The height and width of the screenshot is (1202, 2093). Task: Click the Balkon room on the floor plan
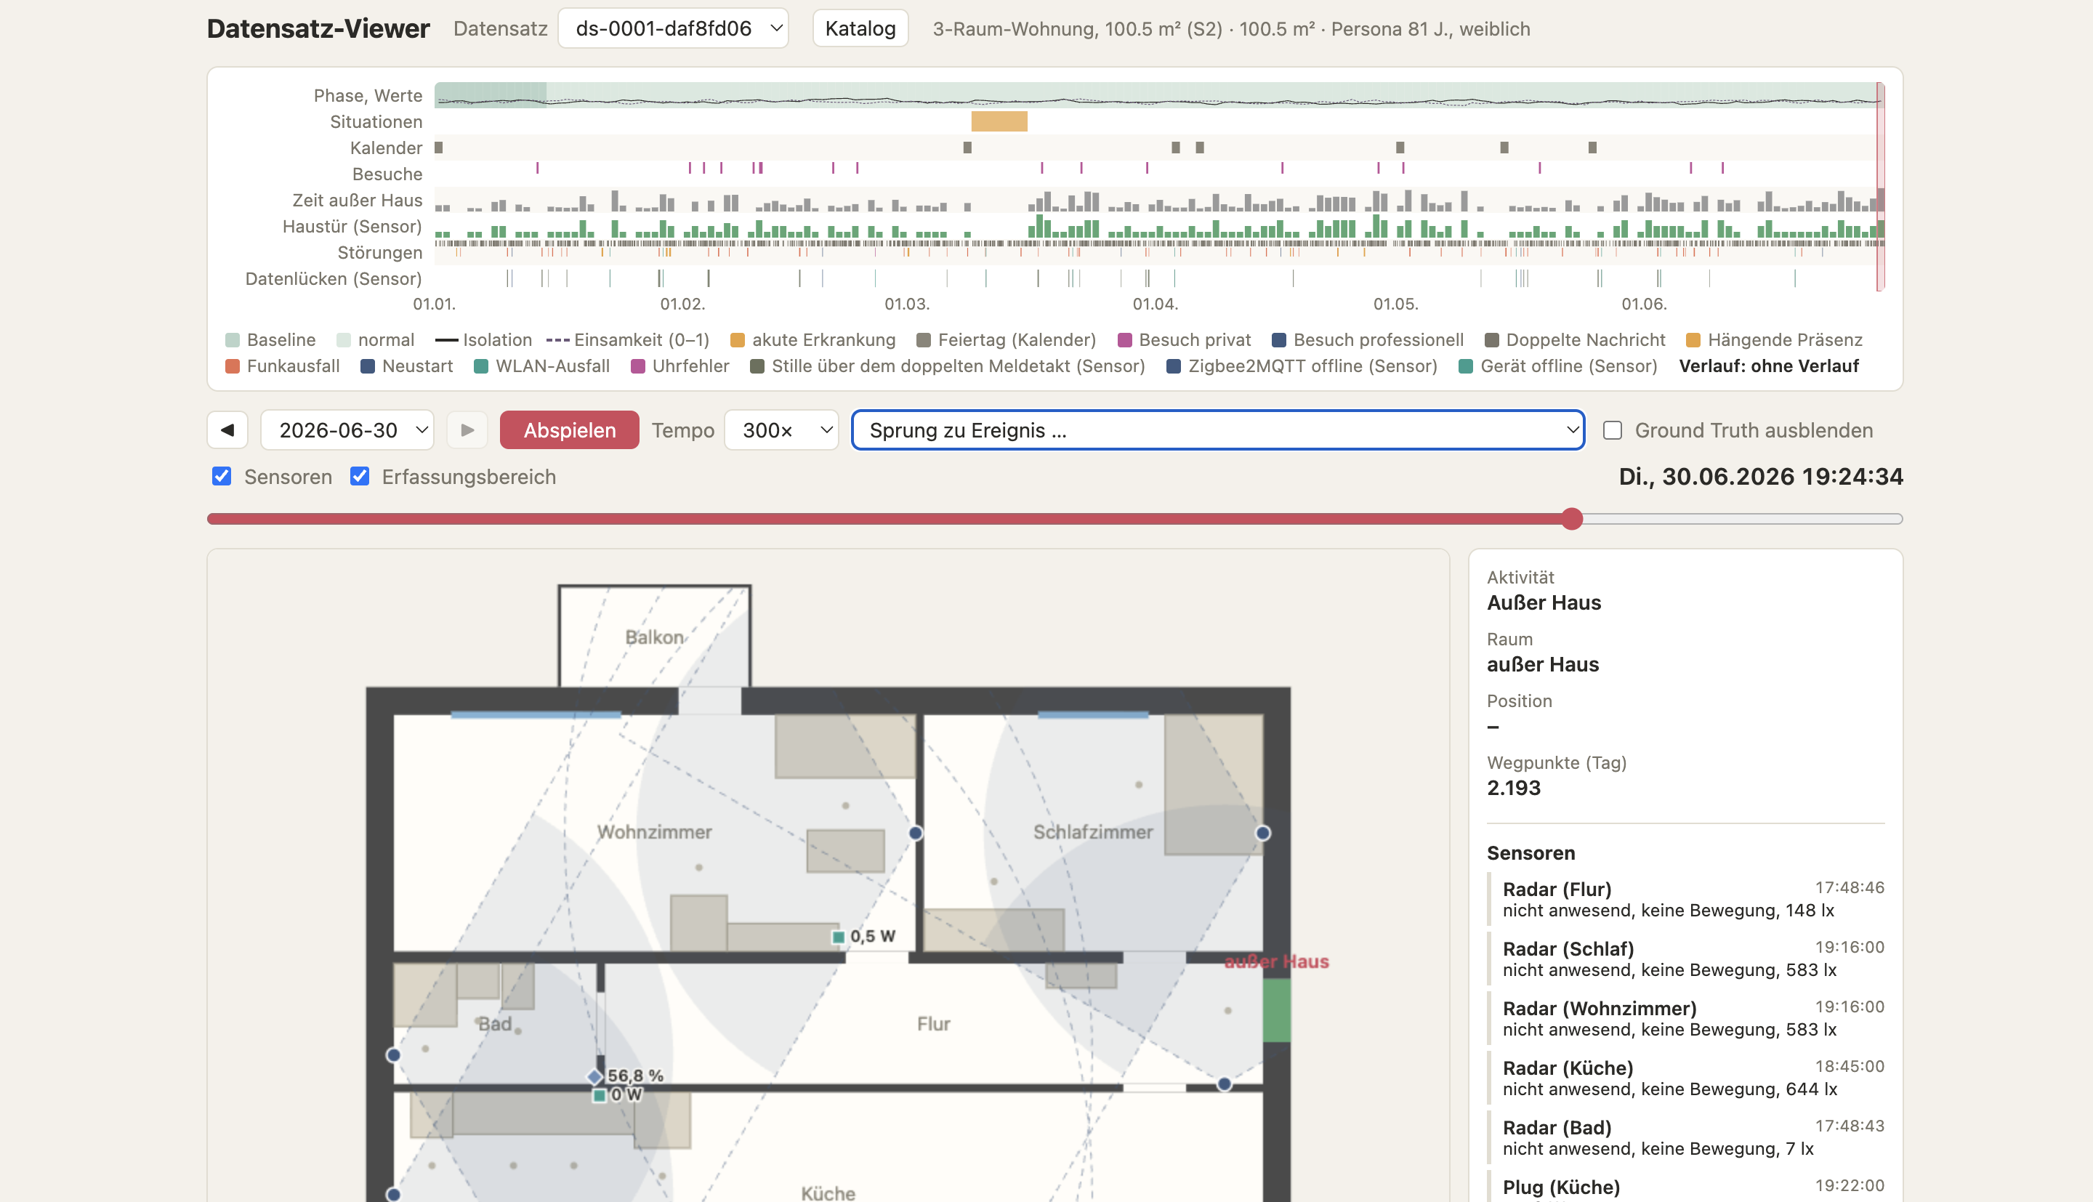(x=655, y=637)
